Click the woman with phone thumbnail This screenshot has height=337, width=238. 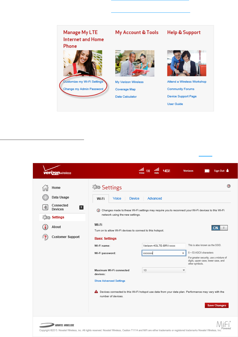click(83, 63)
